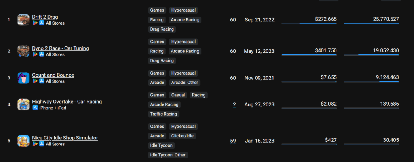Open the Highway Overtake app icon
Viewport: 414px width, 162px height.
tap(23, 104)
